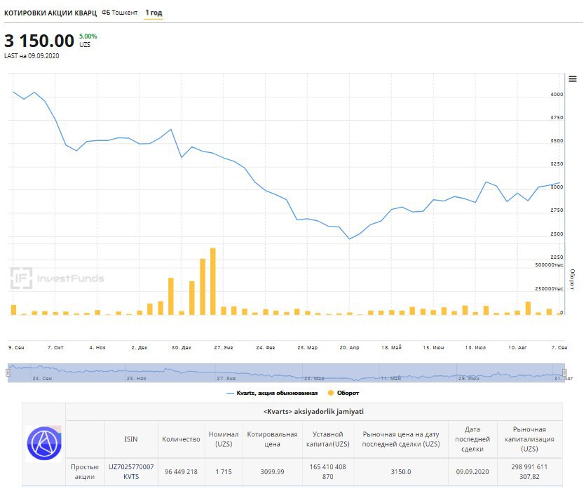This screenshot has height=491, width=586.
Task: Click the quotation price '3099.99'
Action: (273, 472)
